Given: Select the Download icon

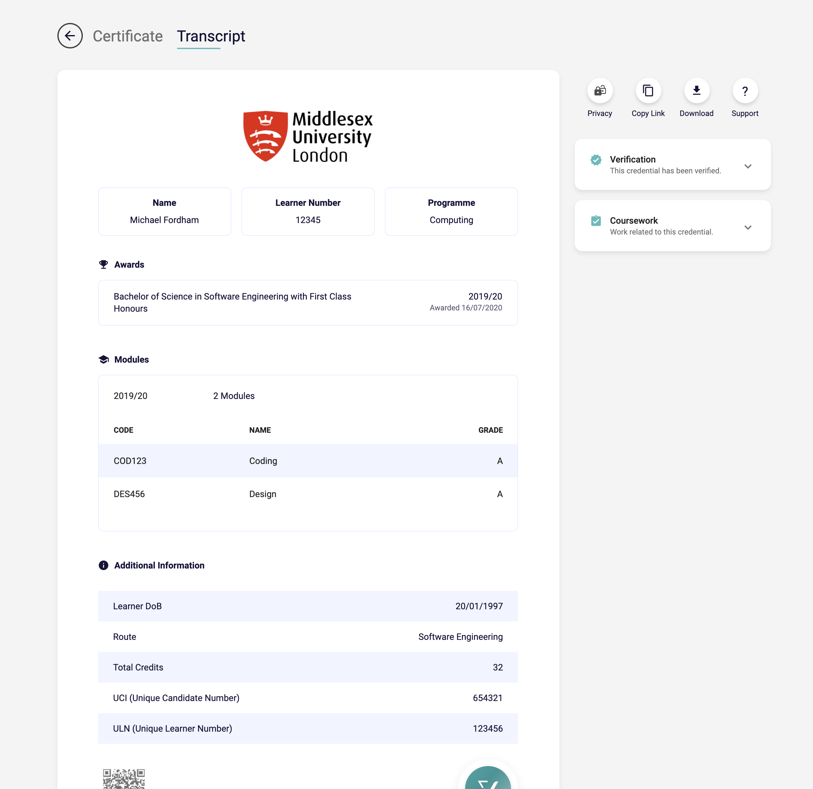Looking at the screenshot, I should pyautogui.click(x=696, y=90).
